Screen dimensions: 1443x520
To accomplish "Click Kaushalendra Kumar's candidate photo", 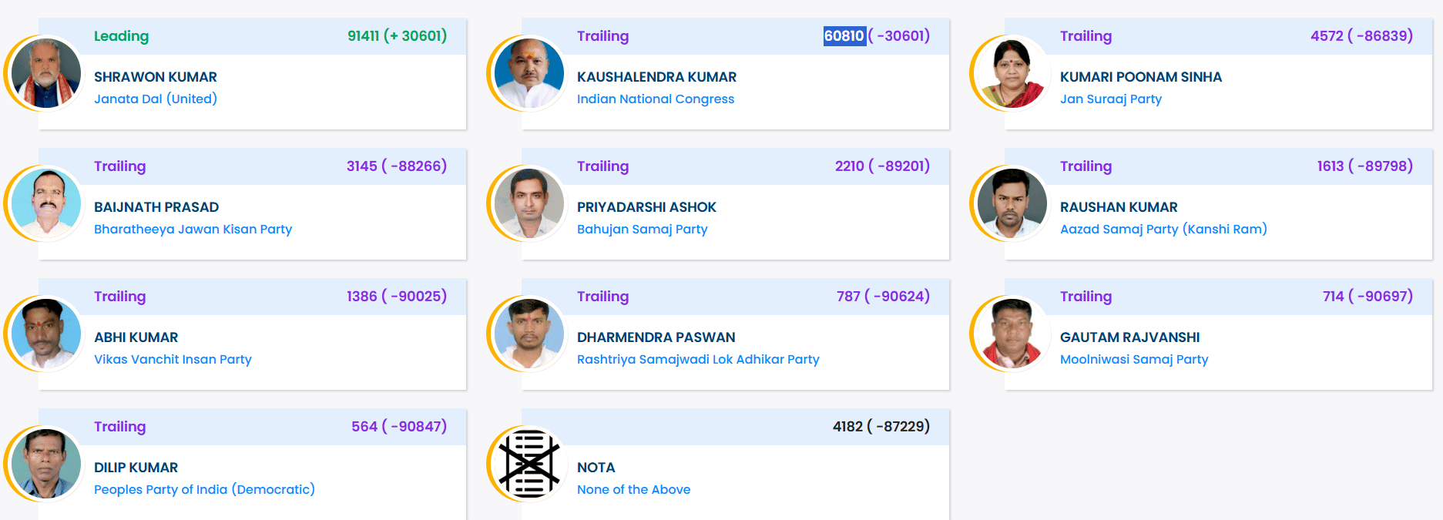I will (529, 73).
